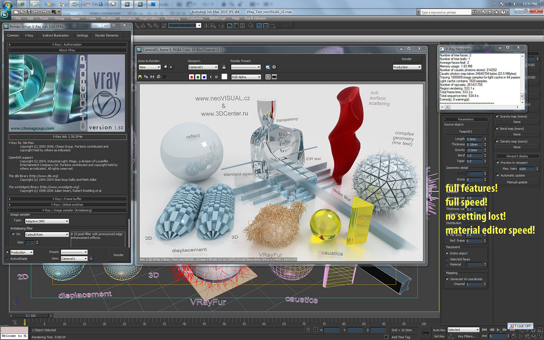
Task: Click the Auto Region Selected icon
Action: click(171, 67)
